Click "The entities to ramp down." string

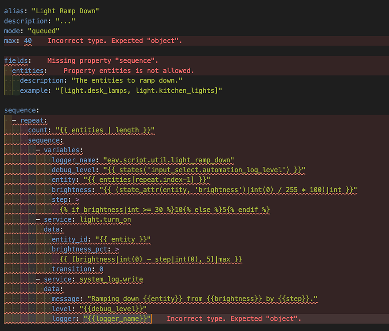pos(127,80)
